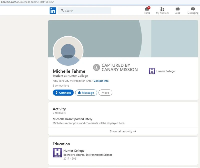
Task: Click the locked Message button
Action: coord(86,93)
